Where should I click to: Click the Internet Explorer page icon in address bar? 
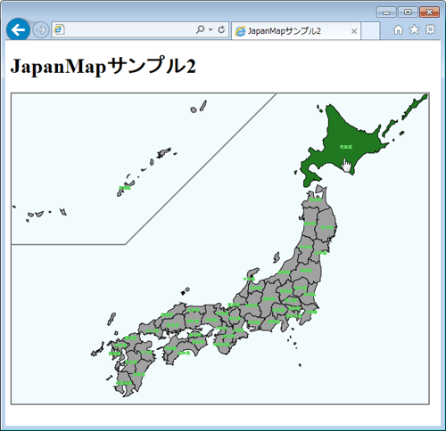(59, 29)
